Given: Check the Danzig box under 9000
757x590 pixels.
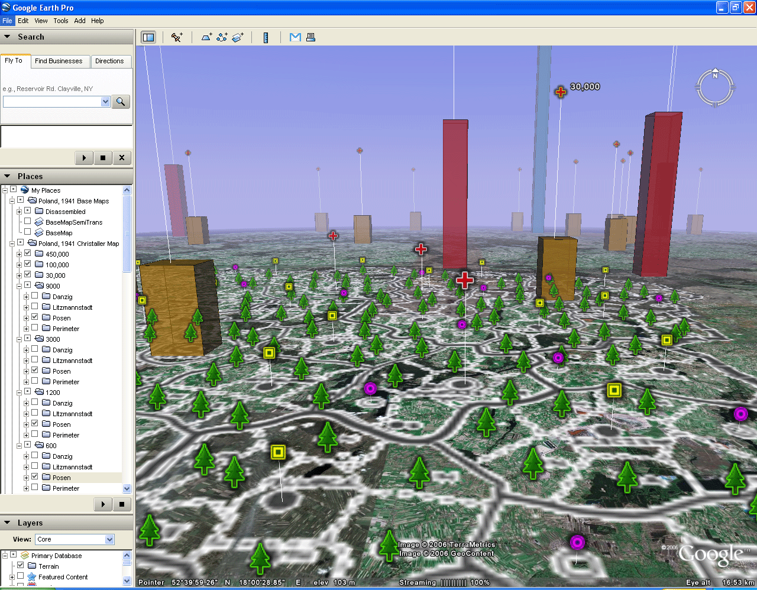Looking at the screenshot, I should 34,296.
